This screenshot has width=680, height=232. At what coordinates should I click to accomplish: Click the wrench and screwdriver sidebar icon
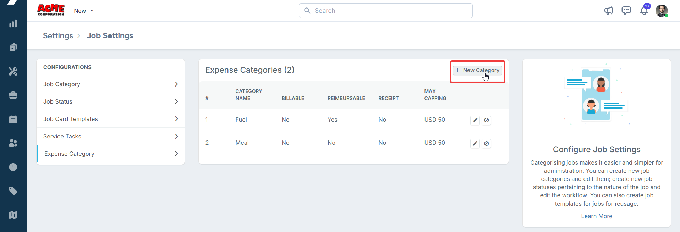point(13,71)
